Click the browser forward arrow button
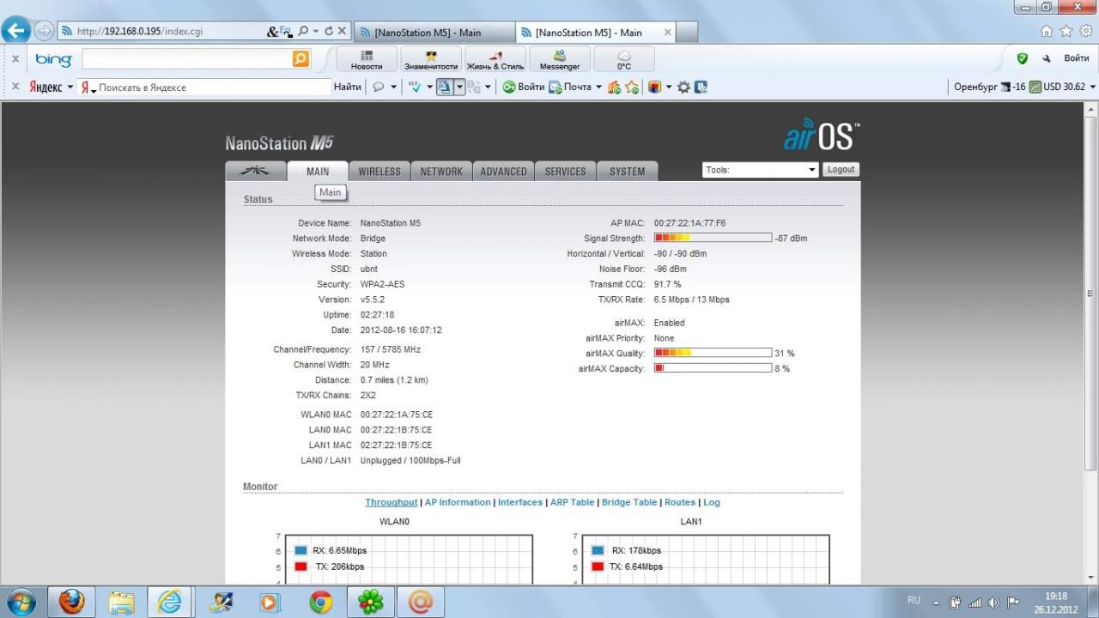The height and width of the screenshot is (618, 1099). click(44, 31)
